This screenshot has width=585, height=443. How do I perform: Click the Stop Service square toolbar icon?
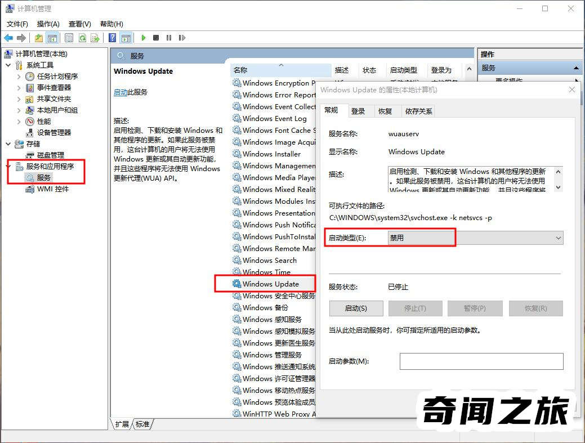pyautogui.click(x=156, y=38)
